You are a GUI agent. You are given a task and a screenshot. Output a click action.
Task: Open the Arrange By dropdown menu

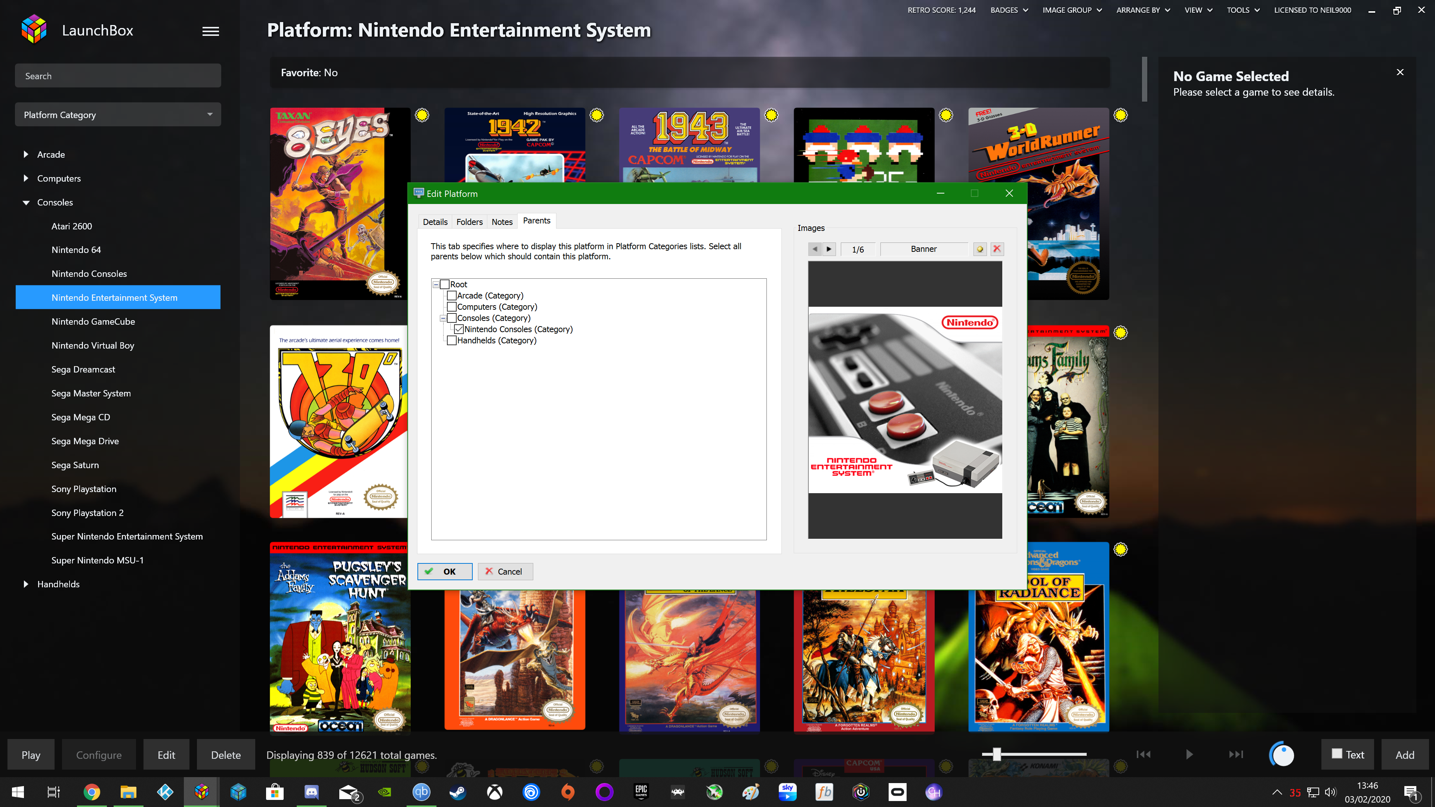(1143, 10)
